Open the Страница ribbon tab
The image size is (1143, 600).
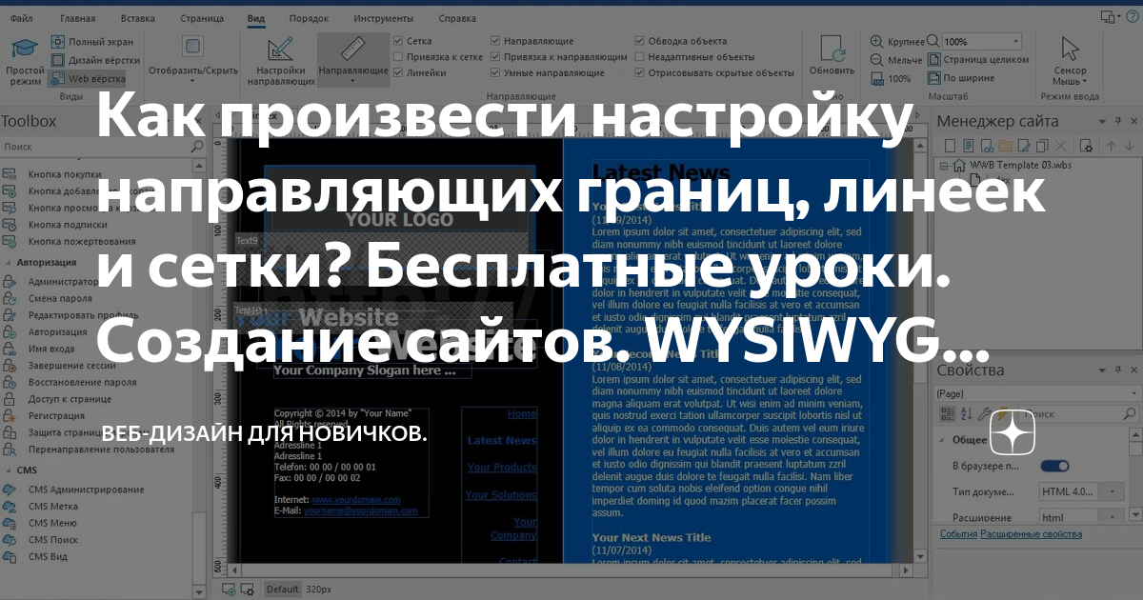(201, 18)
